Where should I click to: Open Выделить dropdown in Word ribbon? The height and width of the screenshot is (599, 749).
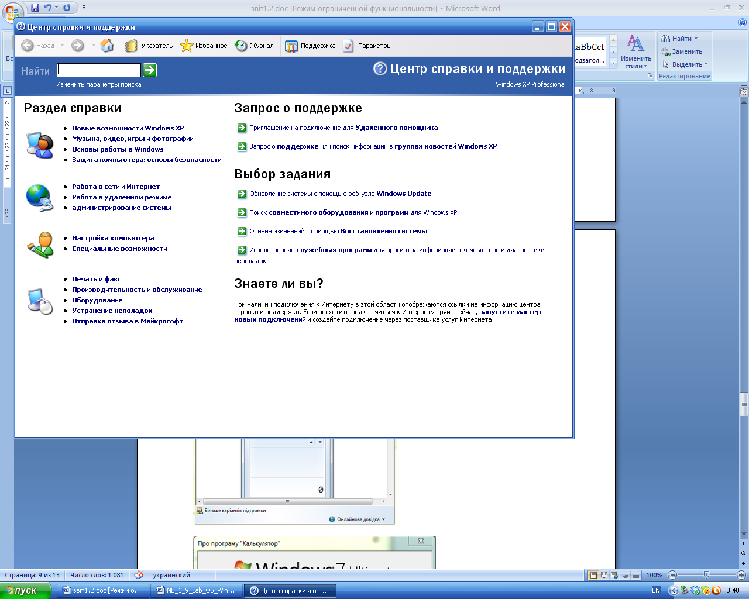pos(706,64)
